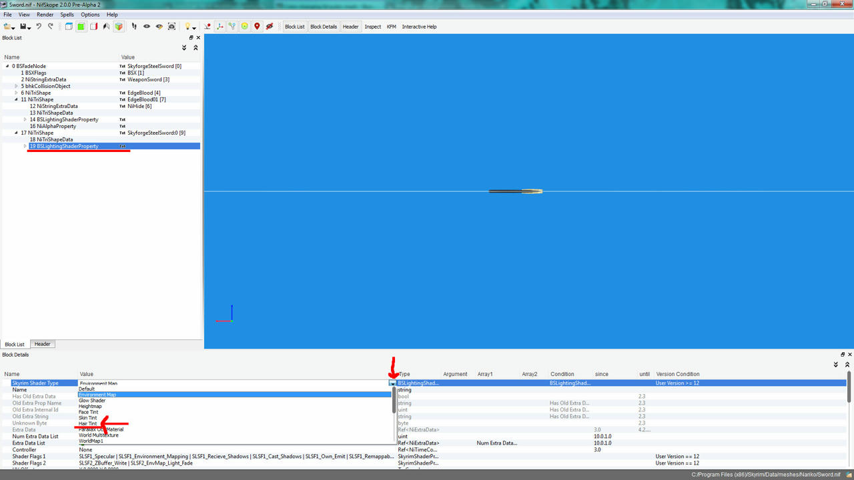Collapse all in Block List panel

click(195, 48)
